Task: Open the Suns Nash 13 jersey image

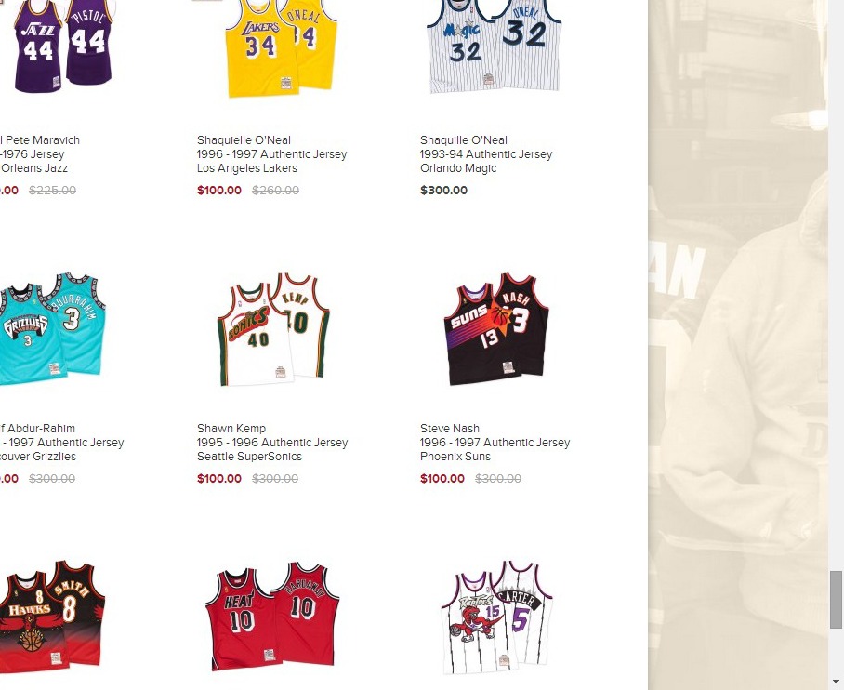Action: point(496,329)
